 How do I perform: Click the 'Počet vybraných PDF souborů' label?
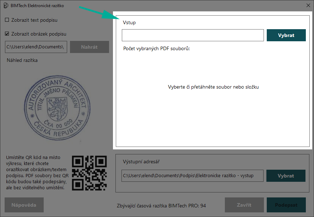point(156,48)
